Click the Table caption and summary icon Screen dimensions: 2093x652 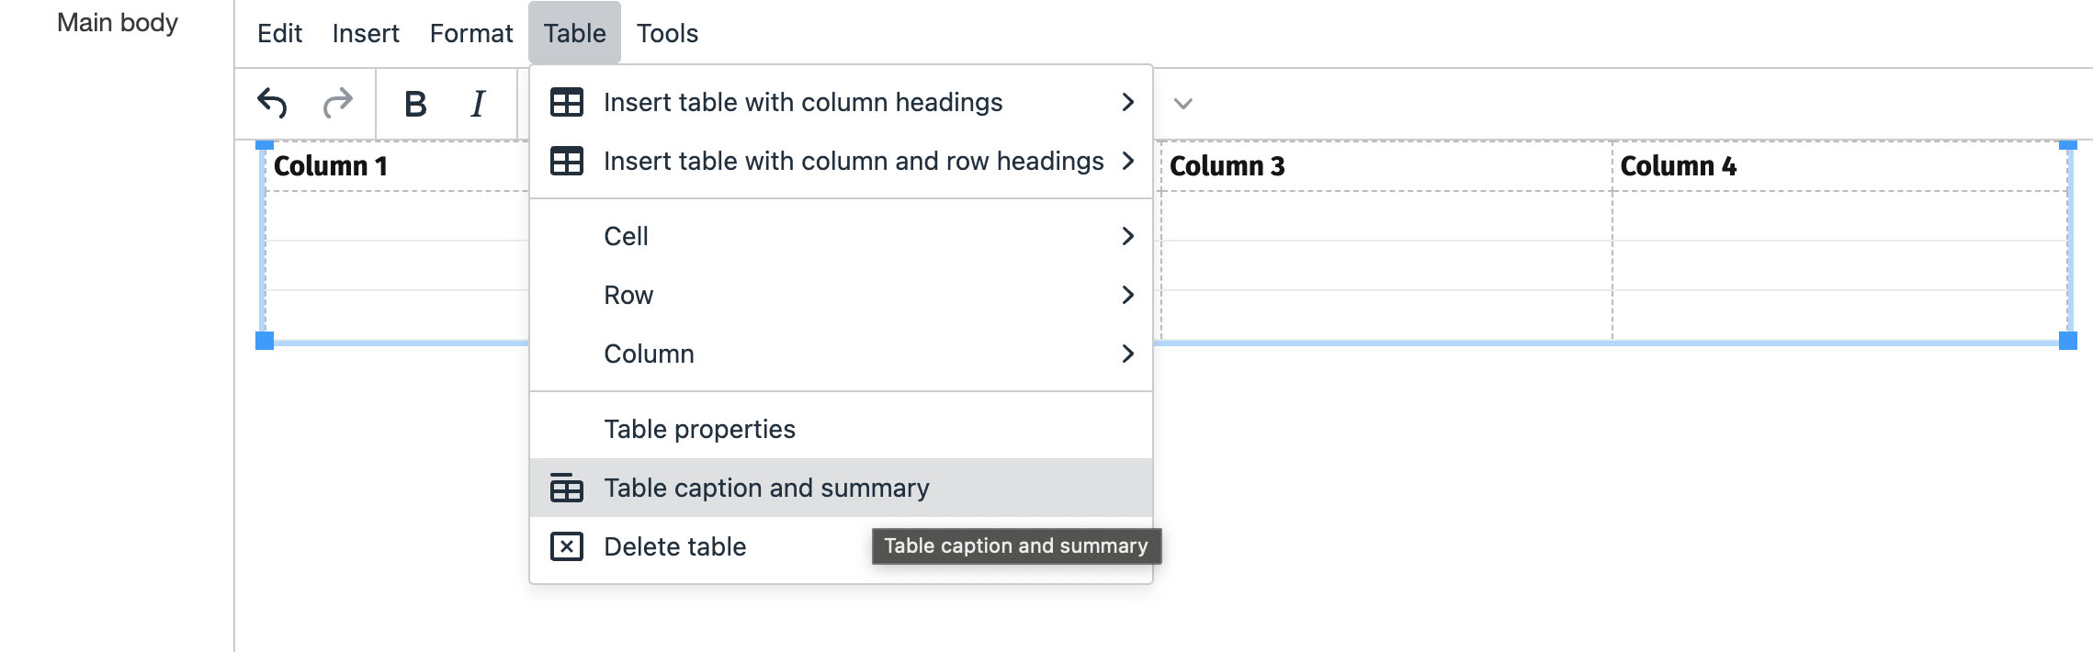566,488
